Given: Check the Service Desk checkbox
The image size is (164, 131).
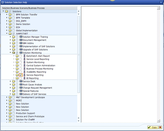Looking at the screenshot, I should pos(17,81).
